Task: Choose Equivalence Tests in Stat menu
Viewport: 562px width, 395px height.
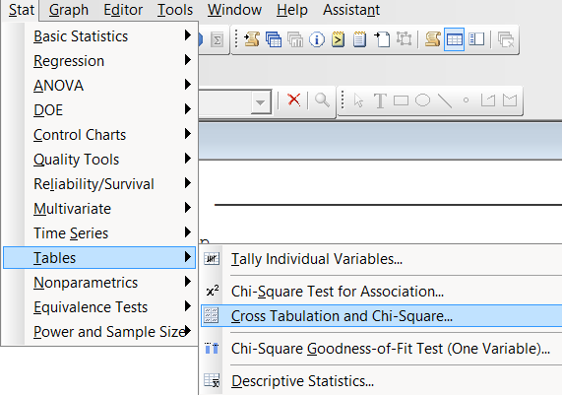Action: [99, 307]
